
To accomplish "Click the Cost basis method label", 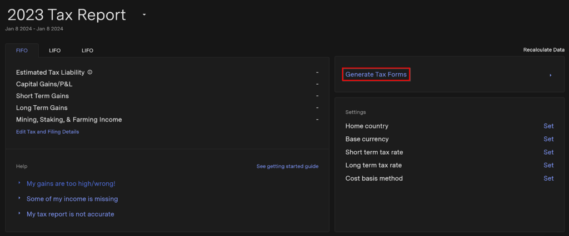I will point(374,178).
